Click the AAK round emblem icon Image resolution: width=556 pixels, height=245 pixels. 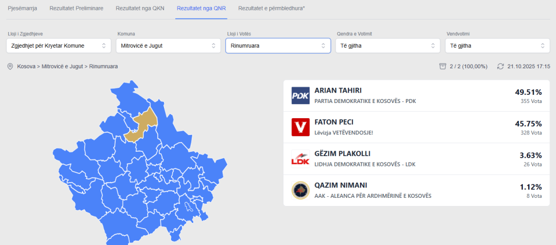300,190
